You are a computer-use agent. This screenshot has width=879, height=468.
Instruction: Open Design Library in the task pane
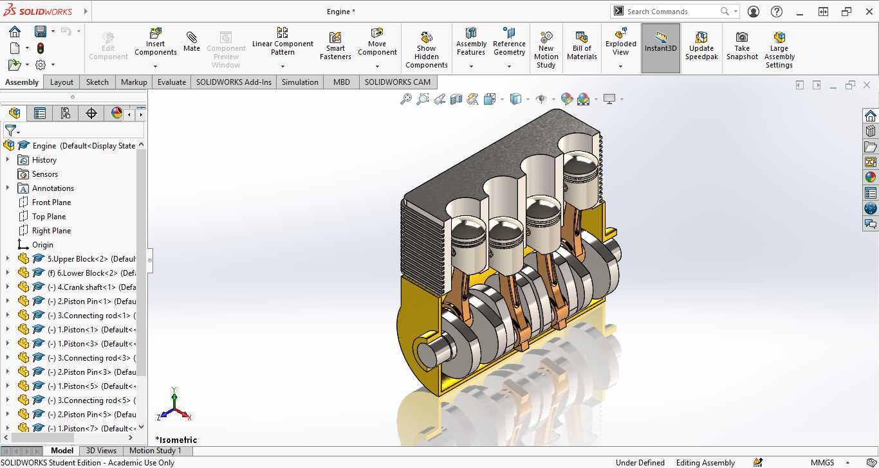point(871,131)
